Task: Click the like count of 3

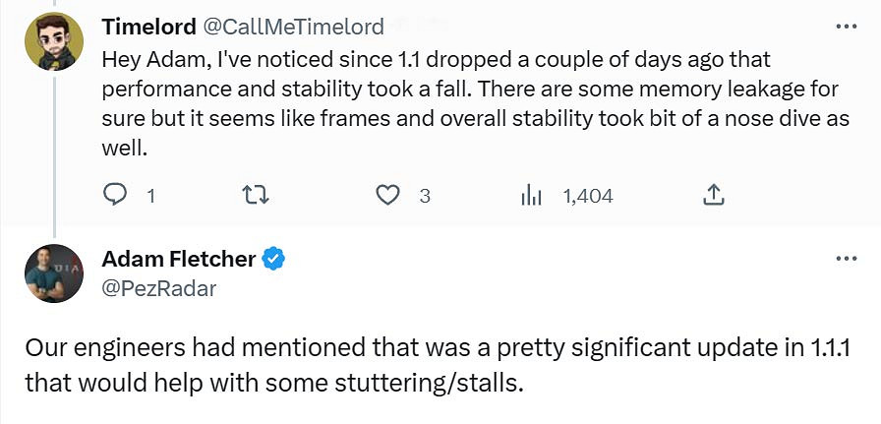Action: click(425, 196)
